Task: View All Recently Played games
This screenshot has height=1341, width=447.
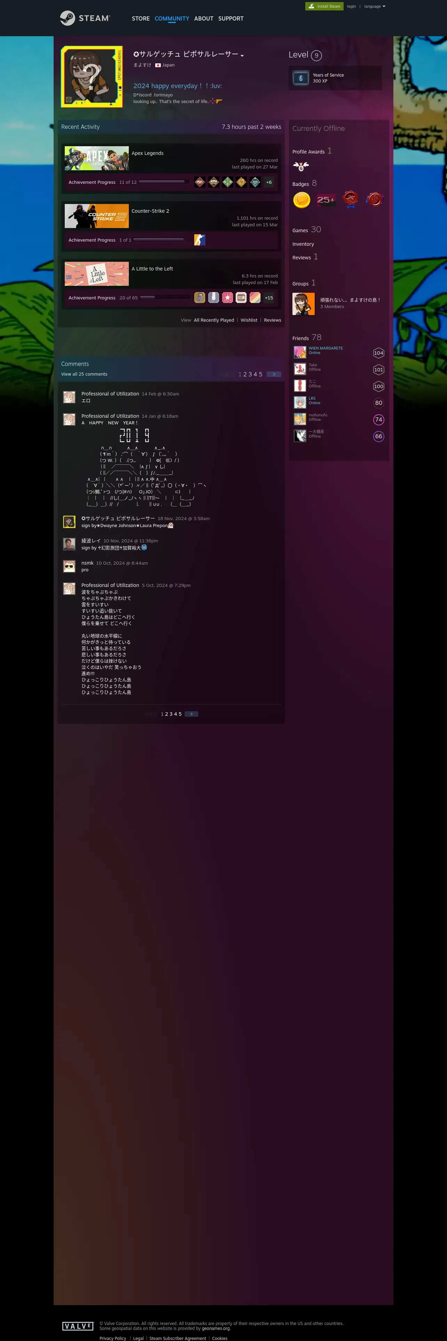Action: coord(214,320)
